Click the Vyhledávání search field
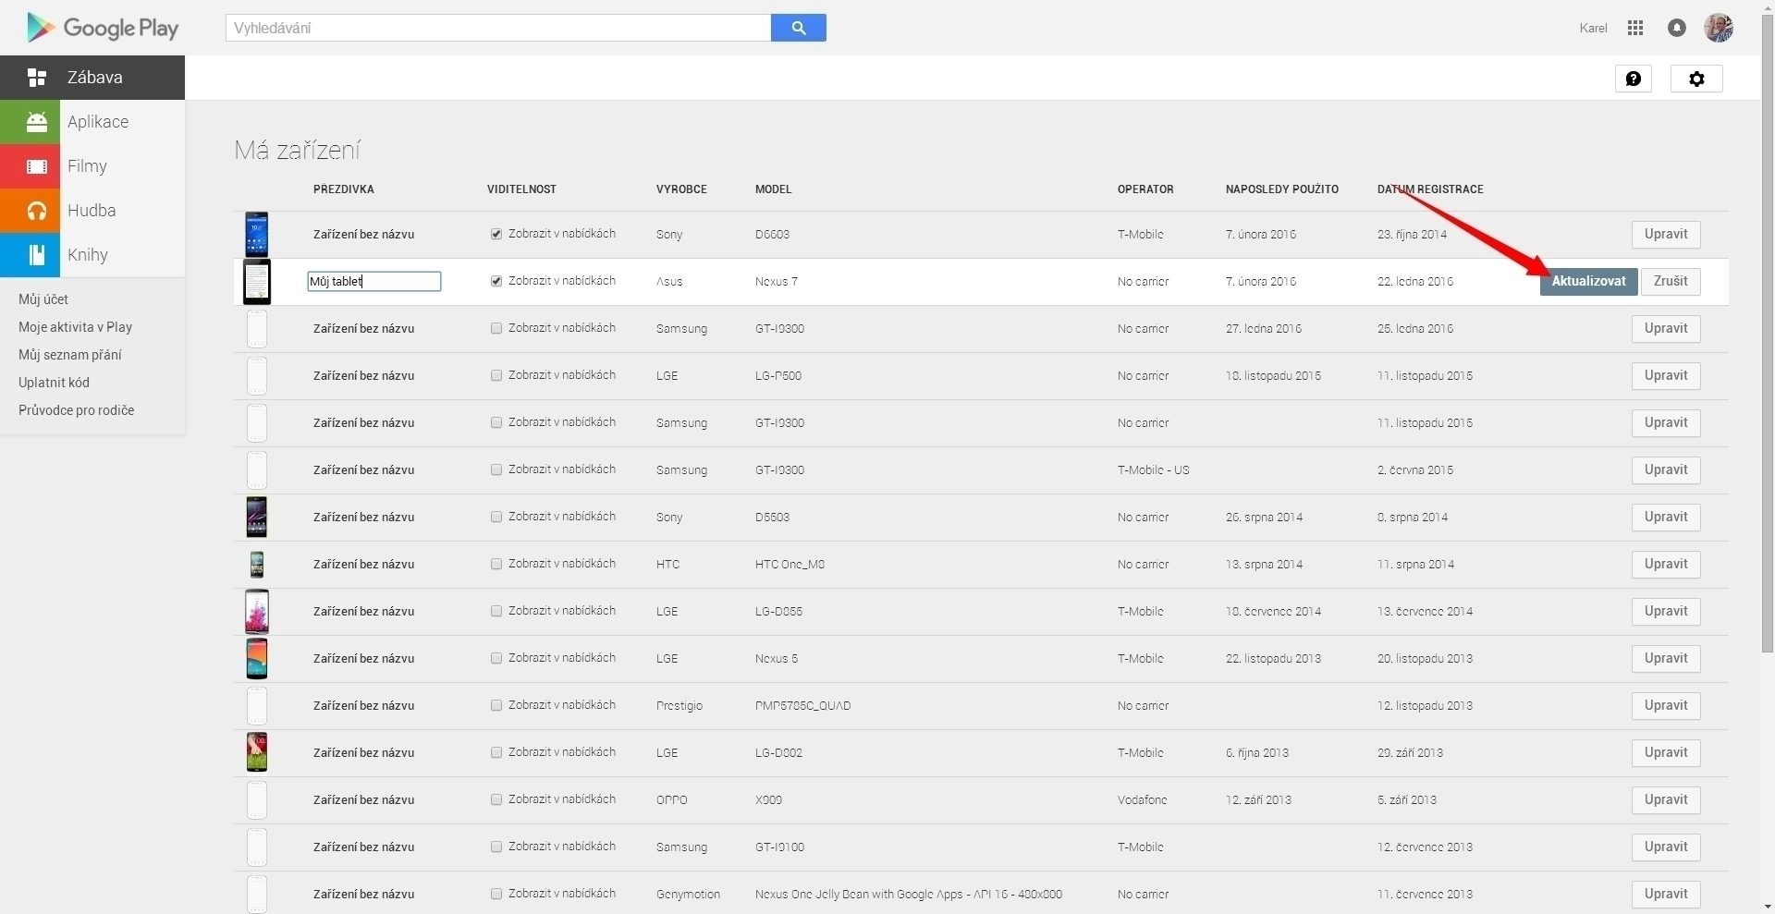The width and height of the screenshot is (1775, 914). pyautogui.click(x=498, y=28)
